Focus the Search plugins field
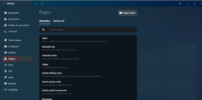Image resolution: width=202 pixels, height=100 pixels. 88,29
